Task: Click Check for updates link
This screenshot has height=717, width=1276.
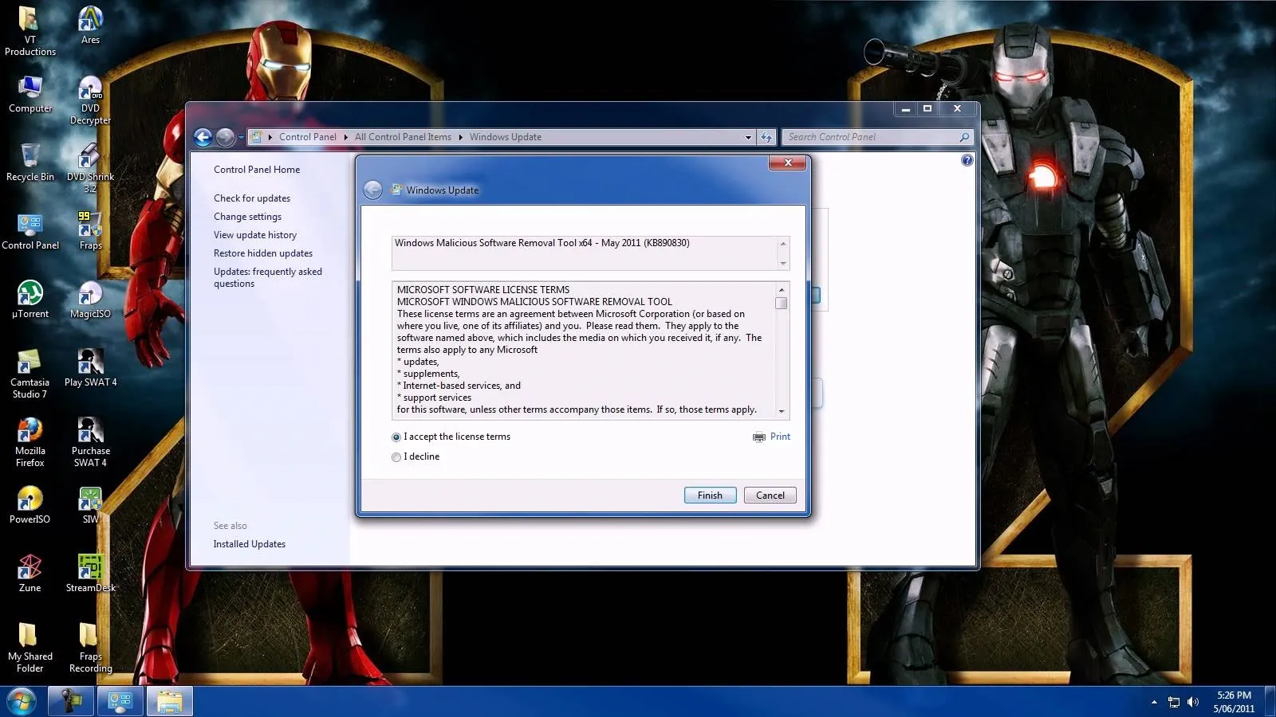Action: 252,198
